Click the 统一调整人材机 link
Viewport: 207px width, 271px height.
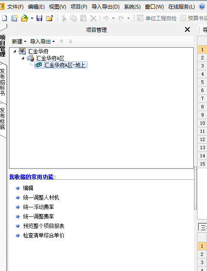pyautogui.click(x=41, y=197)
